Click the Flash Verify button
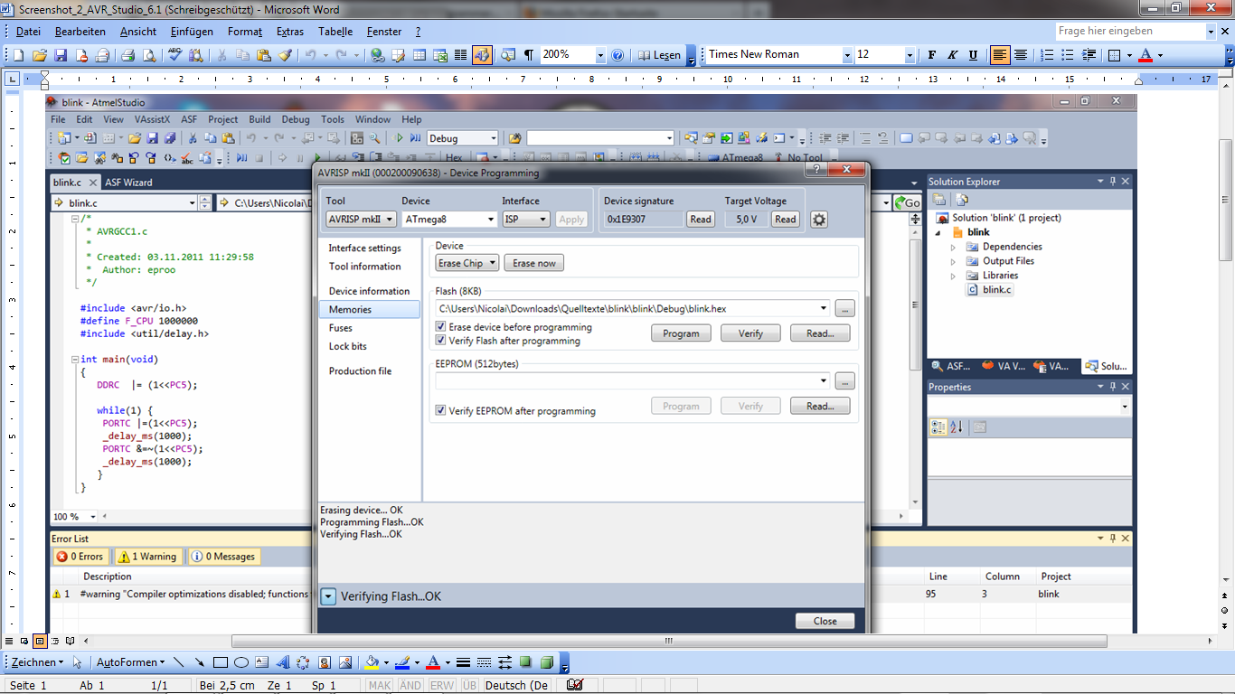This screenshot has width=1235, height=694. click(x=750, y=333)
